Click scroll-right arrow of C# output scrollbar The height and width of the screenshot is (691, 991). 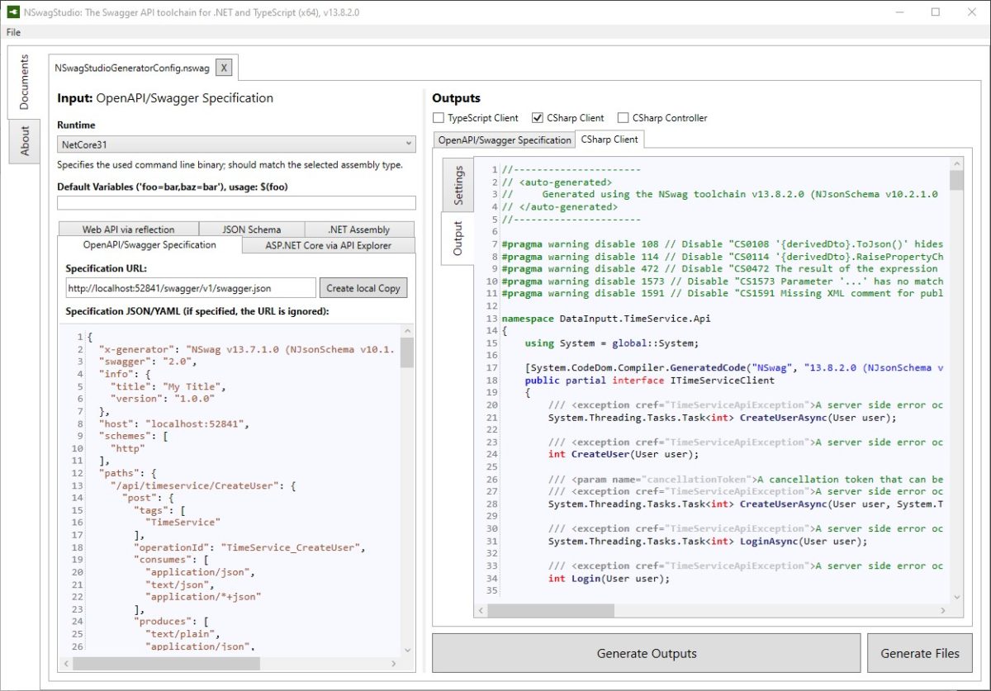944,611
